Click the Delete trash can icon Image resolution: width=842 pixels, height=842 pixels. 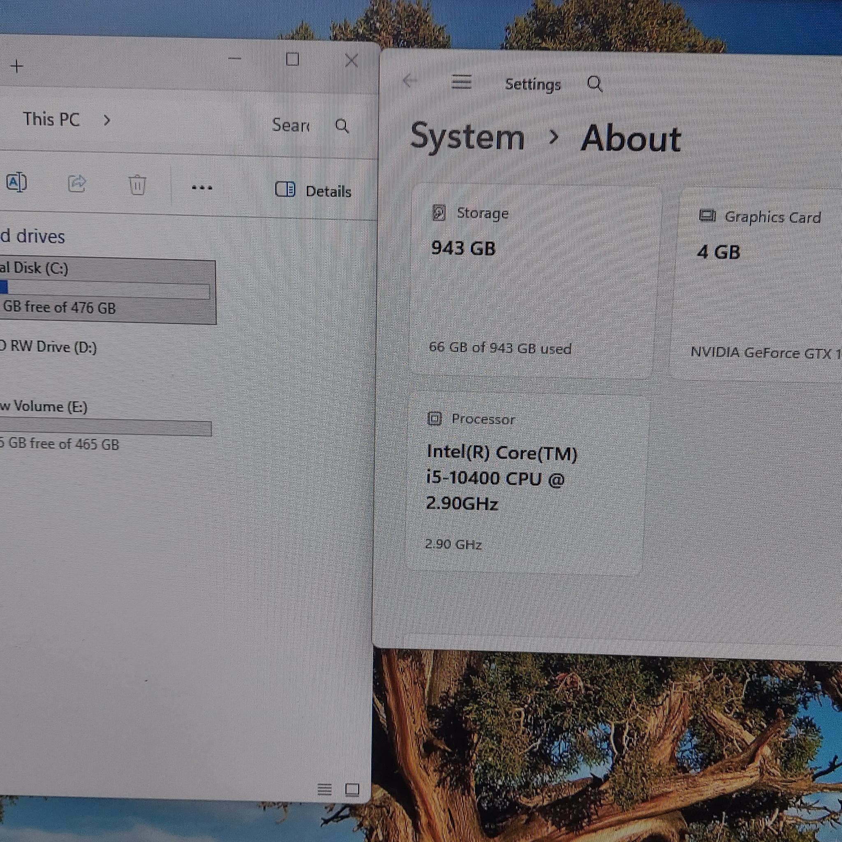click(x=137, y=185)
